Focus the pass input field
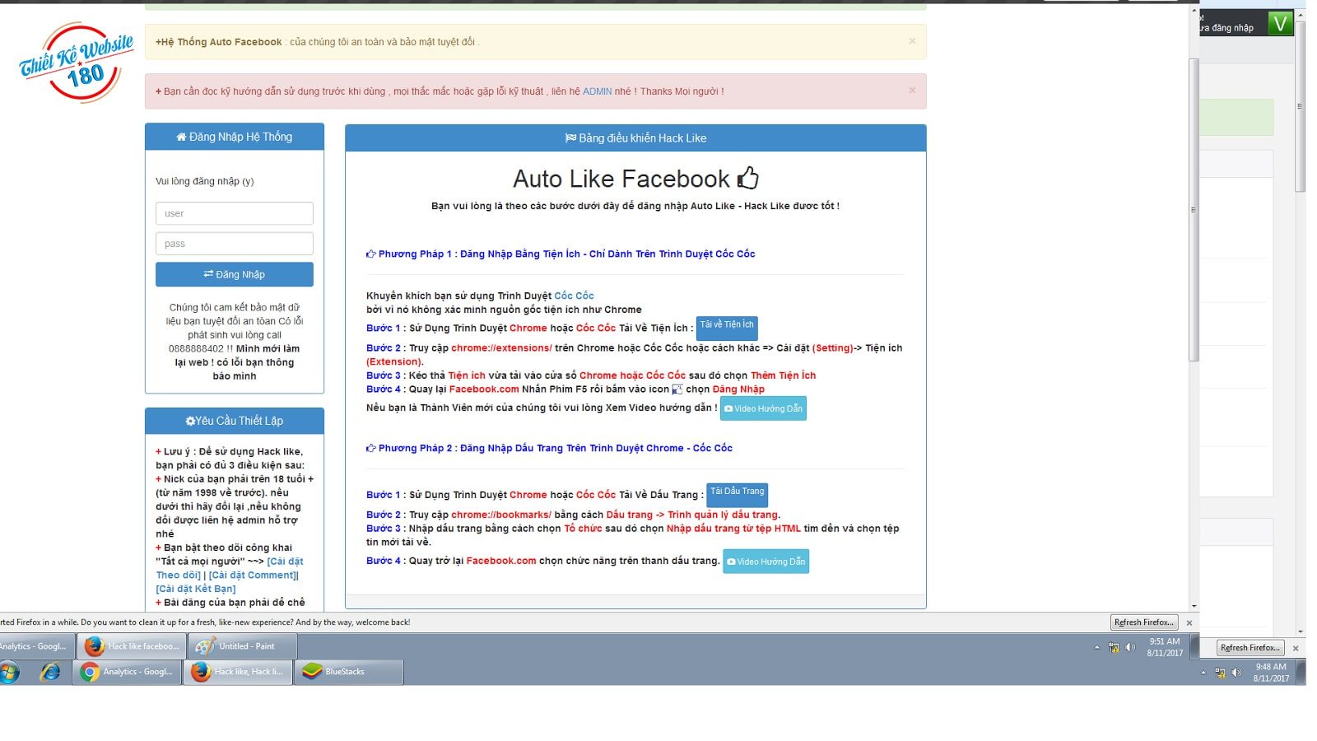This screenshot has height=741, width=1317. pos(235,244)
